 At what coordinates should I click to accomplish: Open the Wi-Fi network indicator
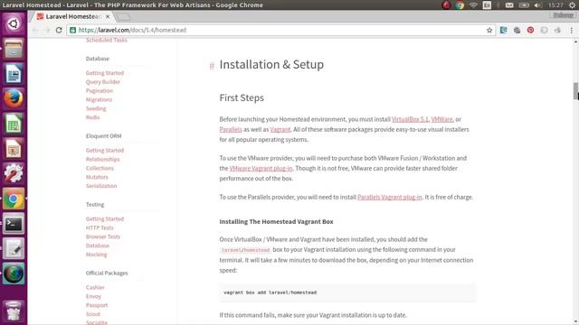473,5
